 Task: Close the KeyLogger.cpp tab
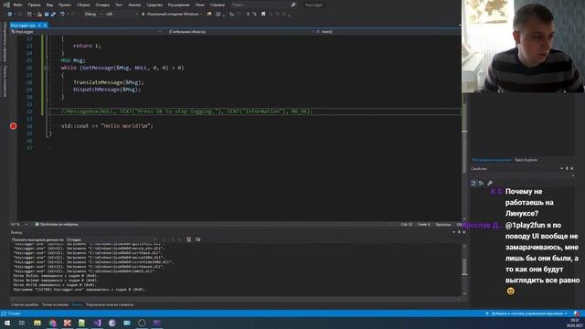point(45,26)
